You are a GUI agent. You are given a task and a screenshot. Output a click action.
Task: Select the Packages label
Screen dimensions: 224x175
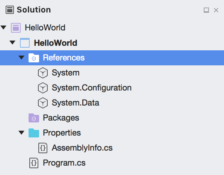(x=61, y=118)
